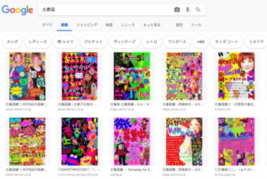Open thumbnail with Elmo and Cookie Monster
Image resolution: width=267 pixels, height=179 pixels.
80,142
